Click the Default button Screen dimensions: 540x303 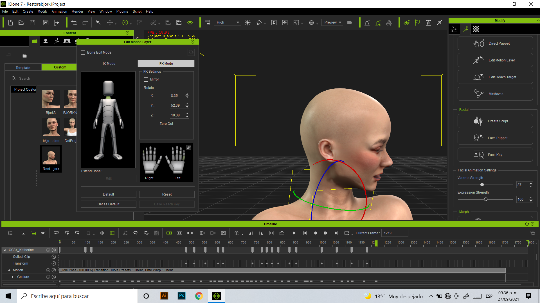109,194
